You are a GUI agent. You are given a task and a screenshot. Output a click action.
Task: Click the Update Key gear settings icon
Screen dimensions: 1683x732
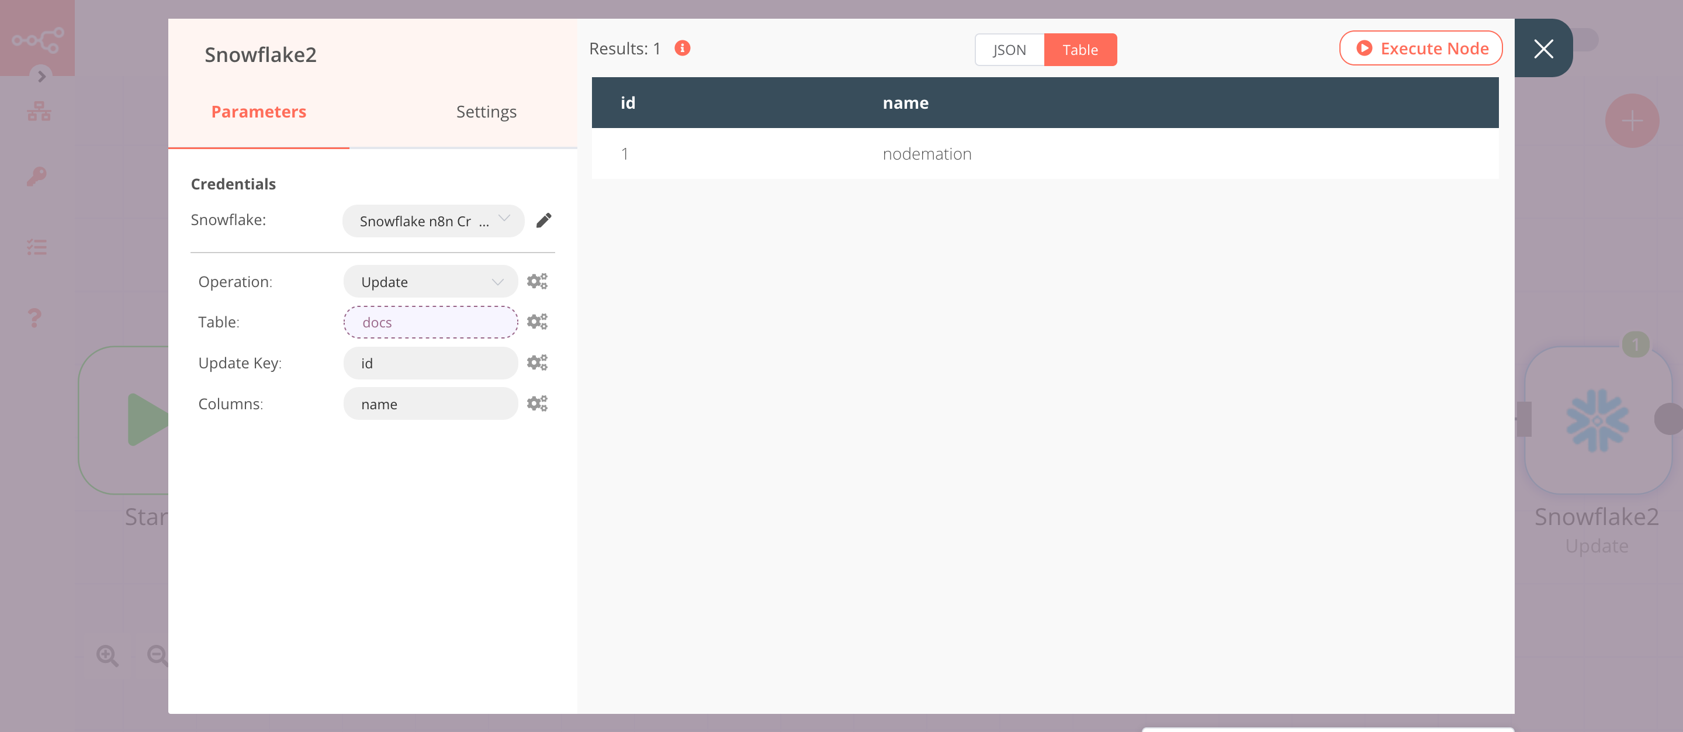click(536, 362)
